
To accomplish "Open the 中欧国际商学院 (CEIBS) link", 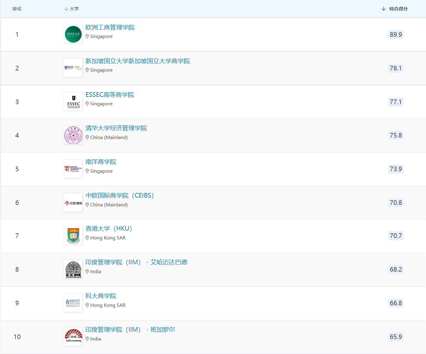I will point(120,195).
